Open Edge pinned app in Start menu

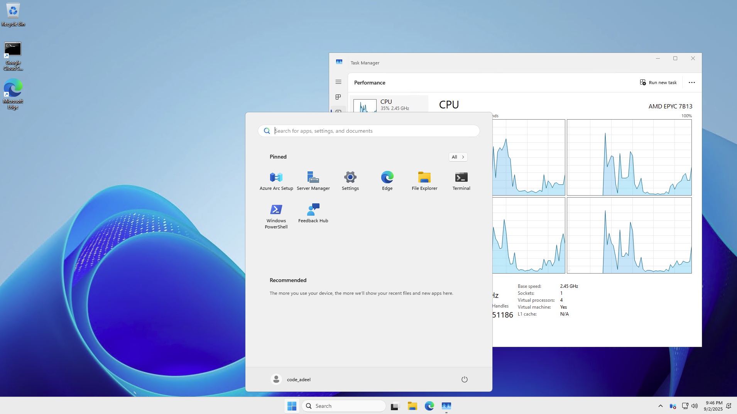coord(387,181)
